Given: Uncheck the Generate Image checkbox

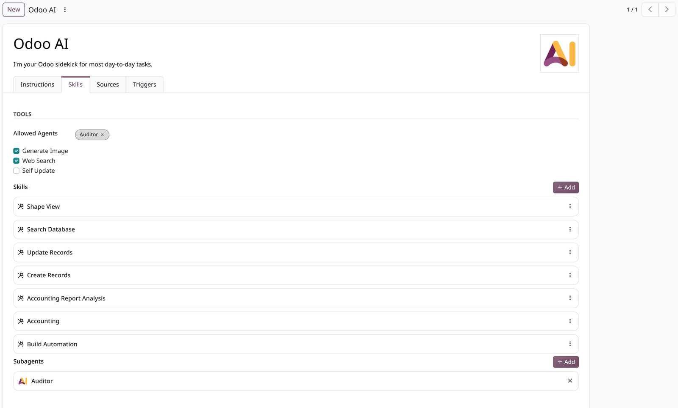Looking at the screenshot, I should (17, 151).
